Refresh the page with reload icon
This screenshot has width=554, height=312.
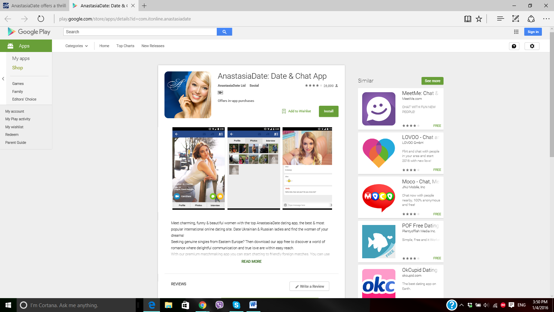[41, 19]
